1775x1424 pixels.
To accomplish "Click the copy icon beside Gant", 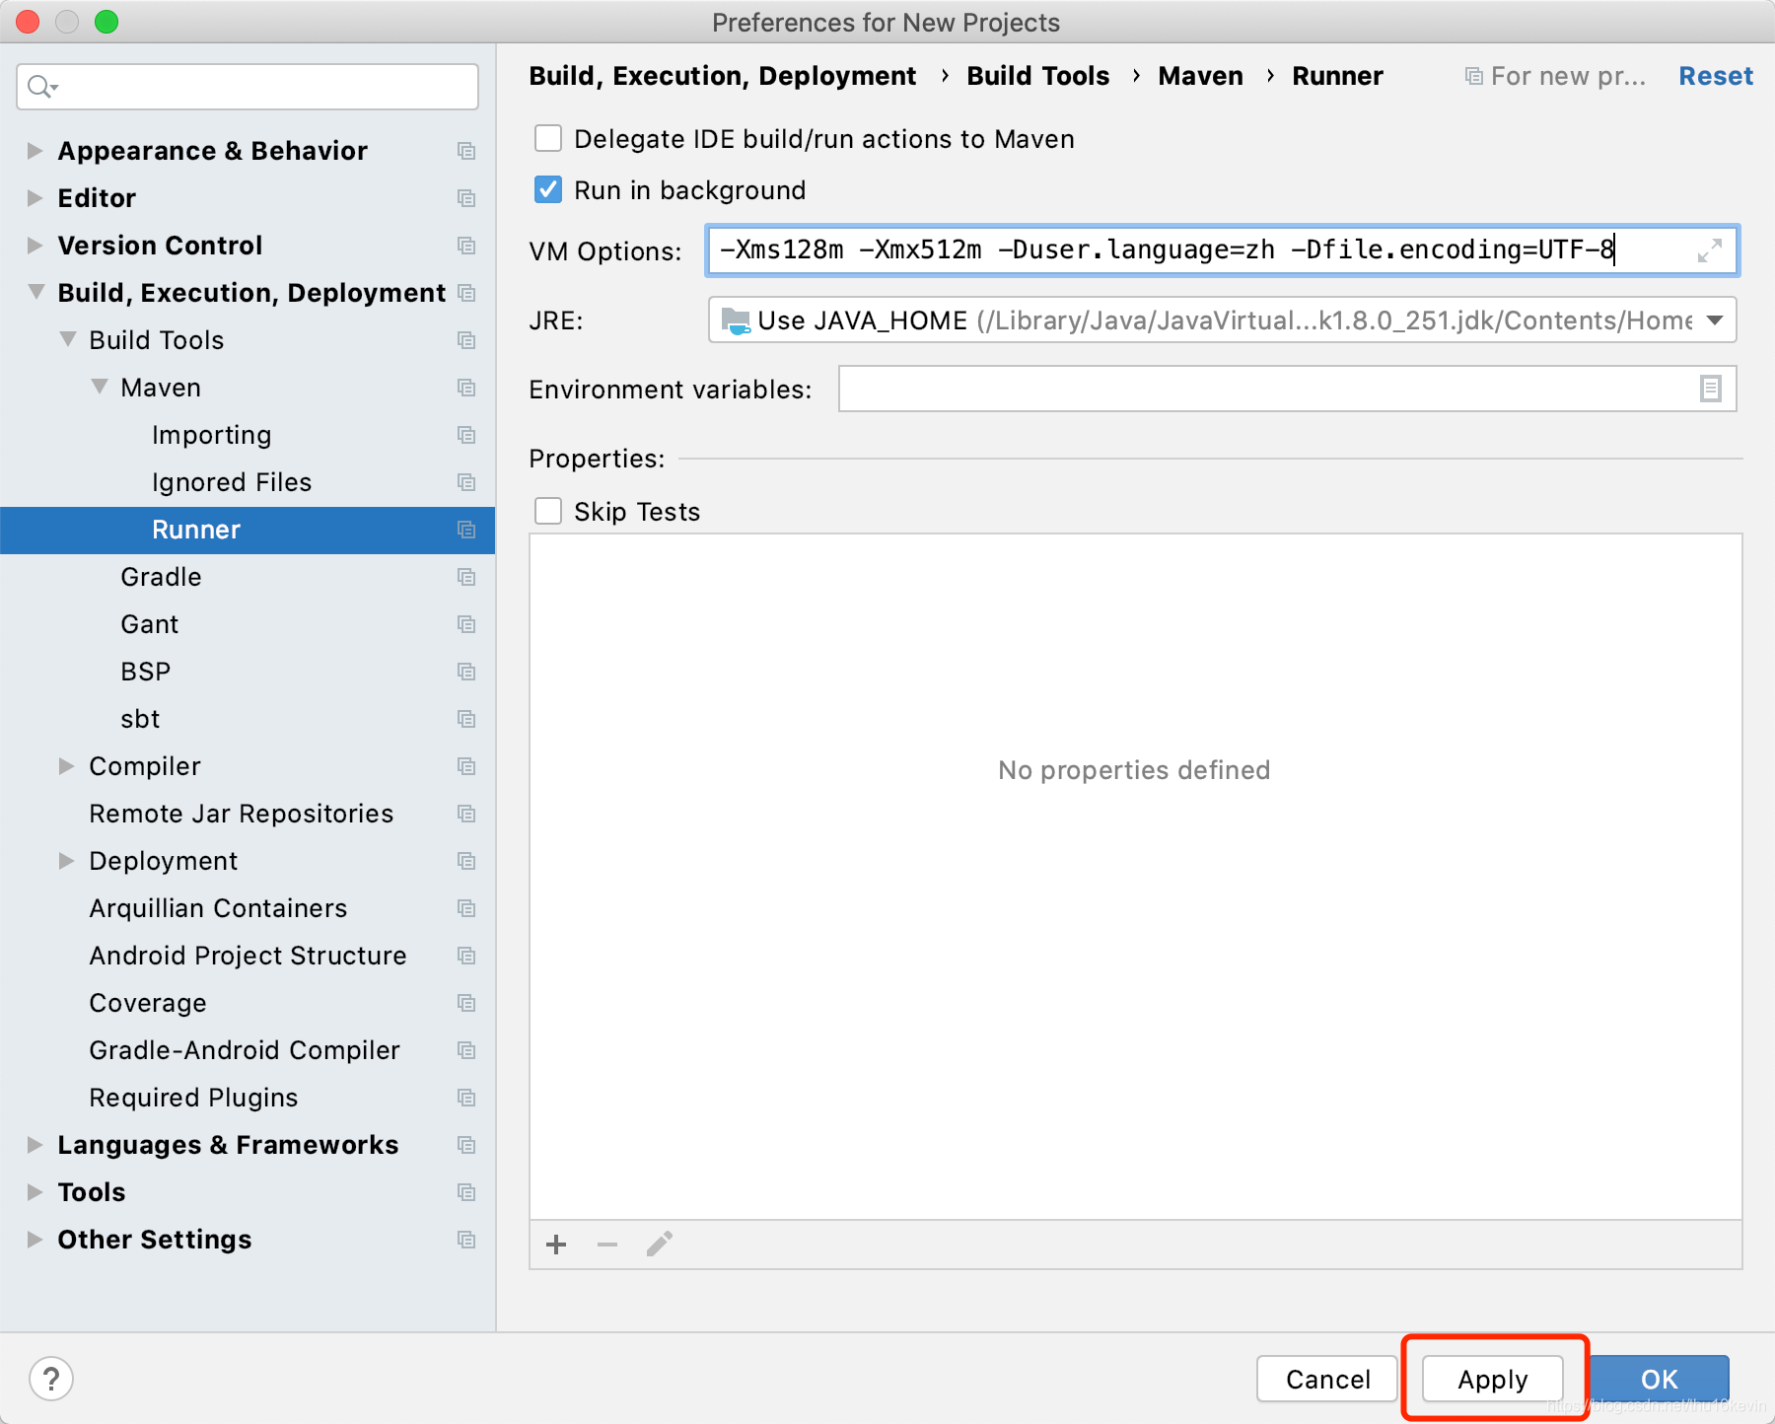I will [466, 624].
